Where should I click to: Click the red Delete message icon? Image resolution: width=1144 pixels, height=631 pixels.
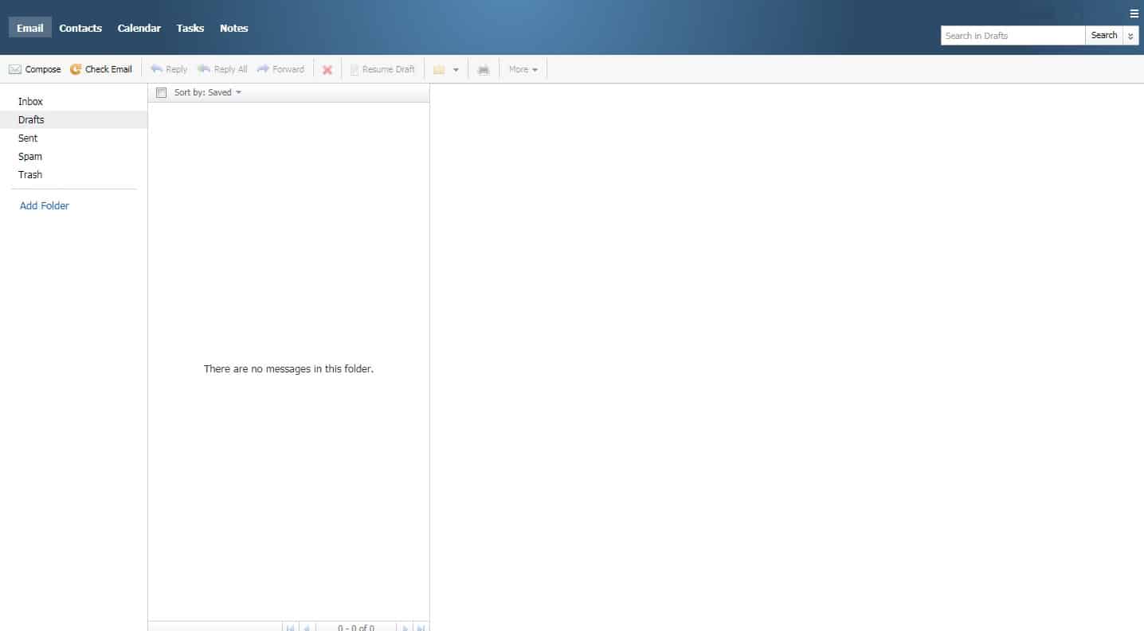pyautogui.click(x=327, y=69)
